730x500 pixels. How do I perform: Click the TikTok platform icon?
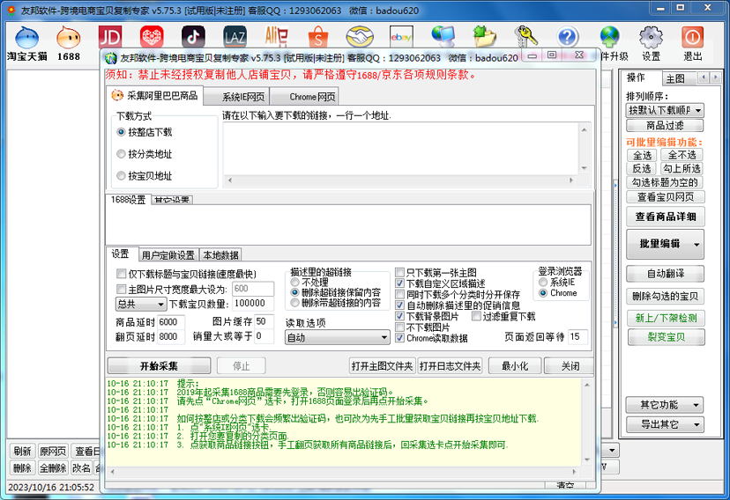click(x=193, y=37)
